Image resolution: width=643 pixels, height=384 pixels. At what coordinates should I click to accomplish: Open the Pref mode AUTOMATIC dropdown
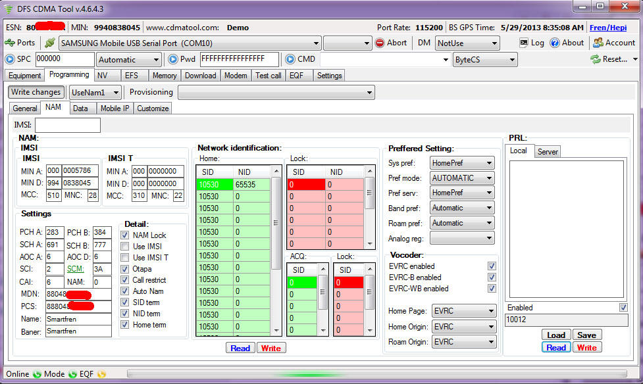[x=462, y=178]
